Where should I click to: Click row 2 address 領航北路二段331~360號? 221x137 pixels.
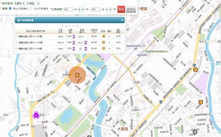coord(30,43)
